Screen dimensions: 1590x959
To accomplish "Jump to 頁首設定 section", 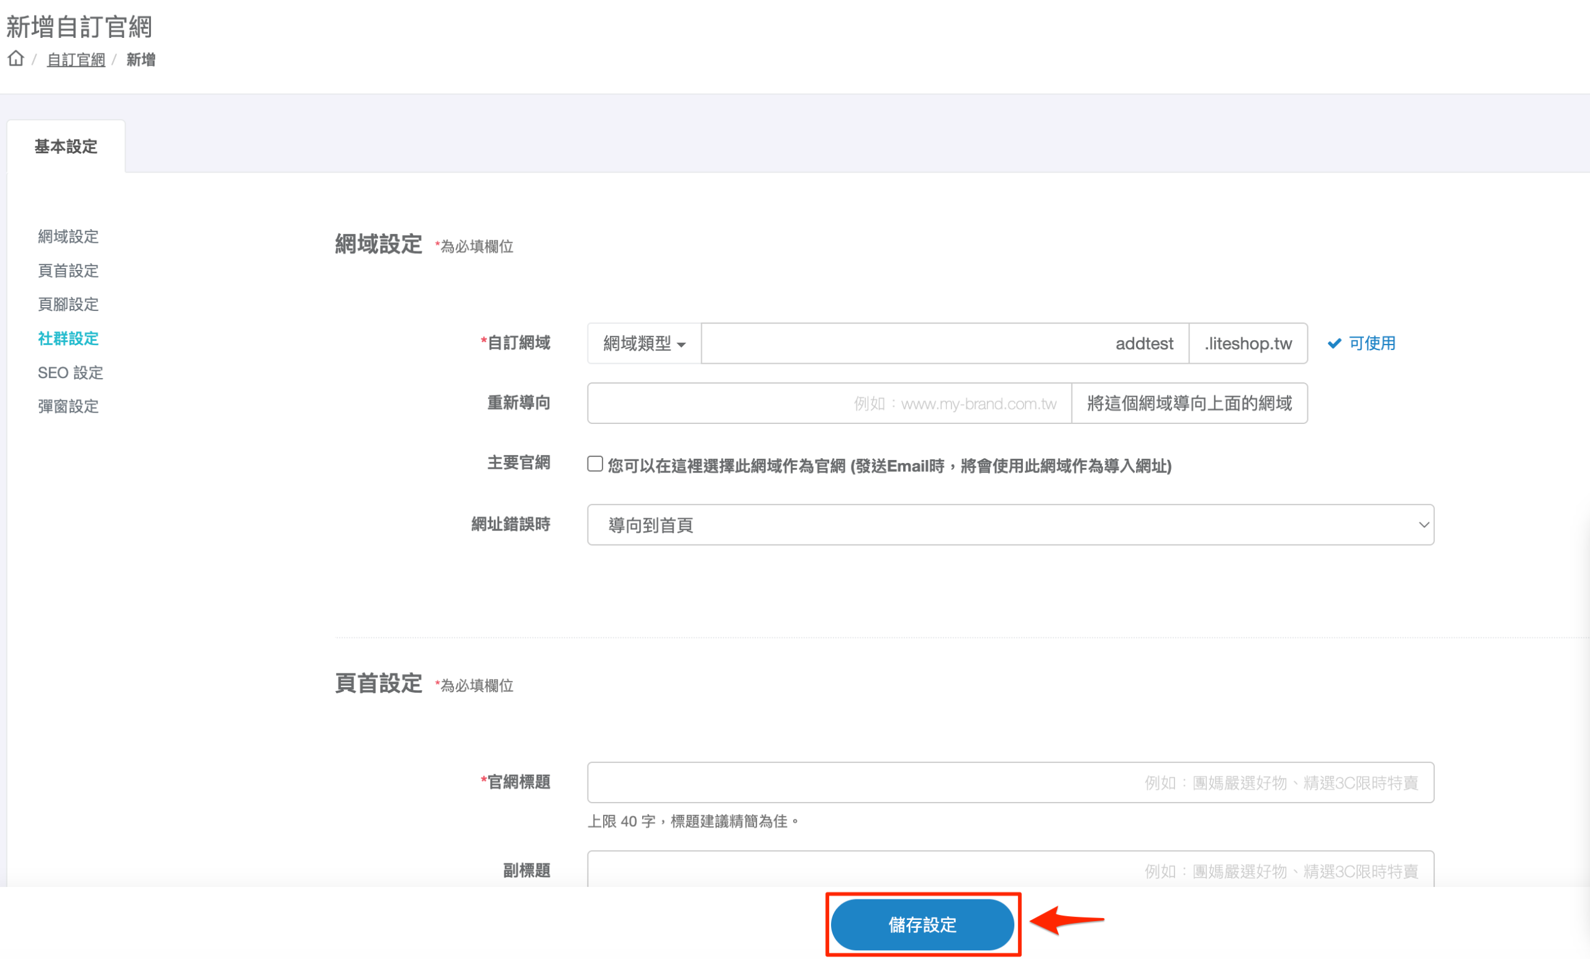I will [68, 271].
